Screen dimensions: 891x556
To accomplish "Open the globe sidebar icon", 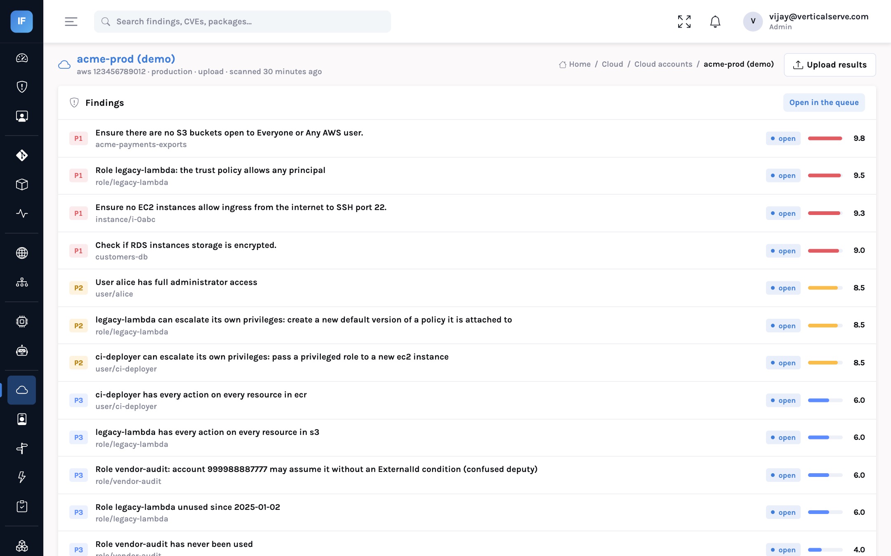I will tap(22, 253).
